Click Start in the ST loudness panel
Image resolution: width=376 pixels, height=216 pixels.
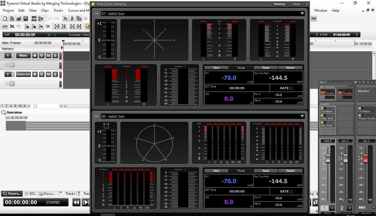(x=216, y=67)
